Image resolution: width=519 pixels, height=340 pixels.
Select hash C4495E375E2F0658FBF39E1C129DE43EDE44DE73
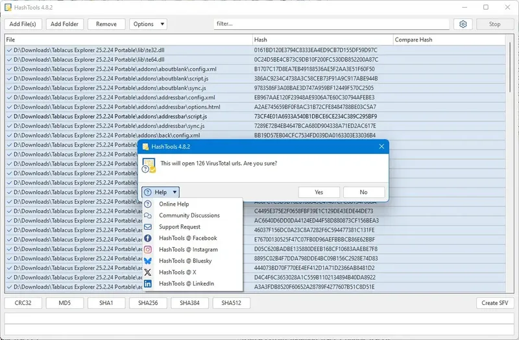click(x=313, y=212)
